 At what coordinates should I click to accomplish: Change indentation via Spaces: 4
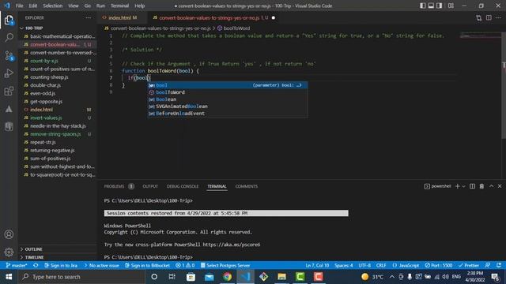344,265
